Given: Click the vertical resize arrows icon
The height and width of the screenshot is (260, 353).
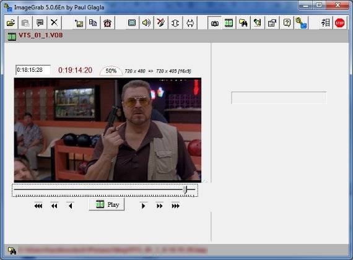Looking at the screenshot, I should [175, 23].
